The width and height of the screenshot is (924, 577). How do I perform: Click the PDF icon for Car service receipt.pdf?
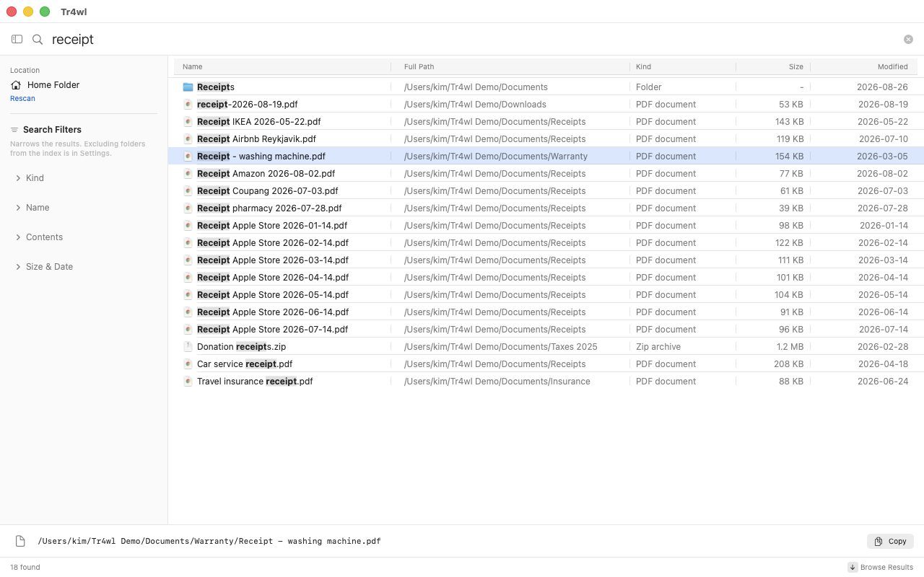tap(188, 364)
